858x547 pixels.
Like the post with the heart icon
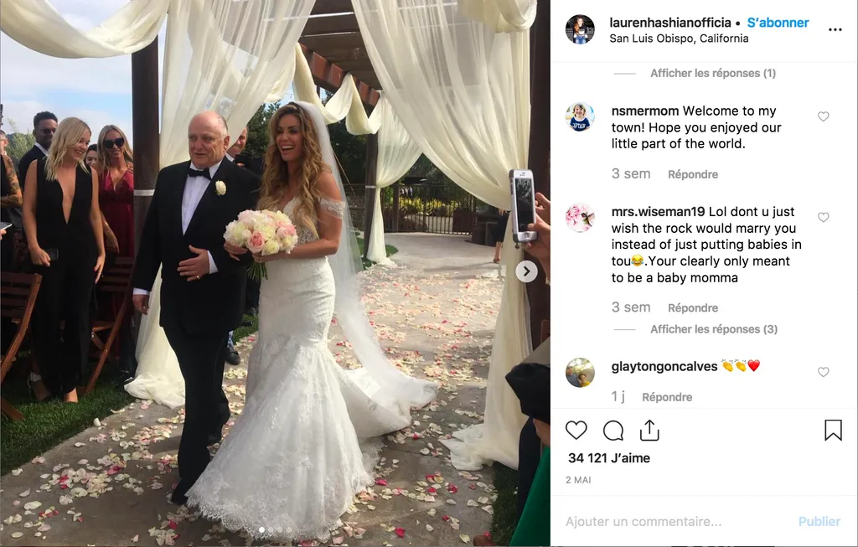click(x=576, y=431)
